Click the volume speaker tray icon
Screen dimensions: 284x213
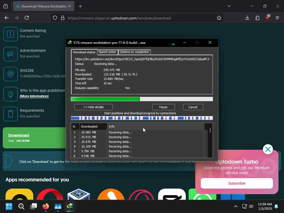point(251,206)
